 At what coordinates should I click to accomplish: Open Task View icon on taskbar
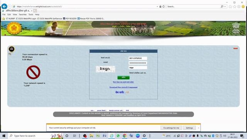[74, 136]
